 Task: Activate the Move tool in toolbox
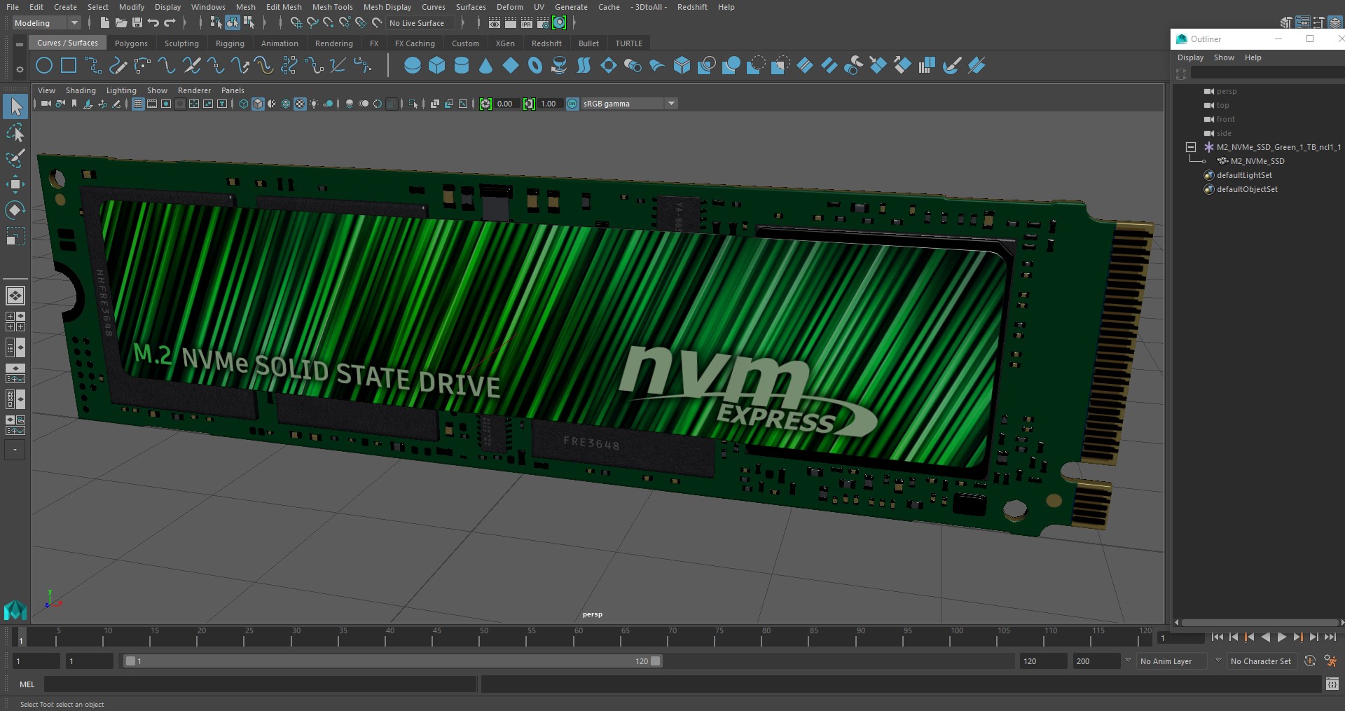15,185
